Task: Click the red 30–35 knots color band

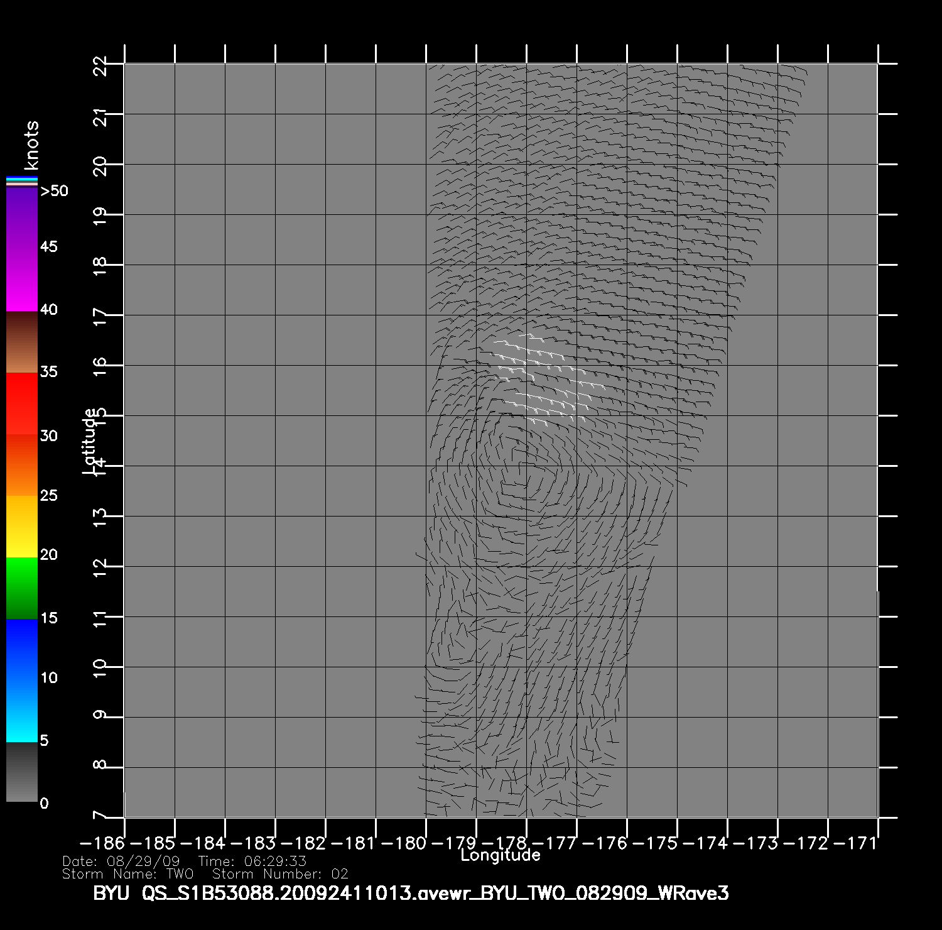Action: [22, 403]
